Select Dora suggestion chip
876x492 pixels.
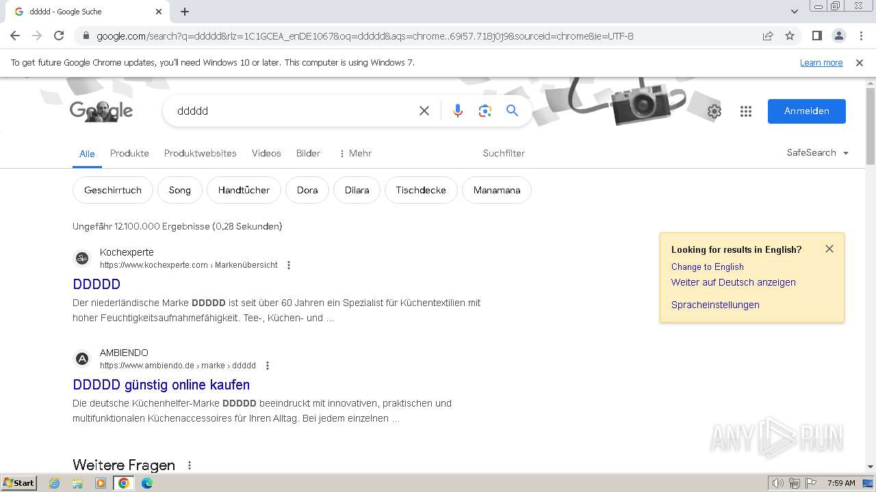coord(307,190)
